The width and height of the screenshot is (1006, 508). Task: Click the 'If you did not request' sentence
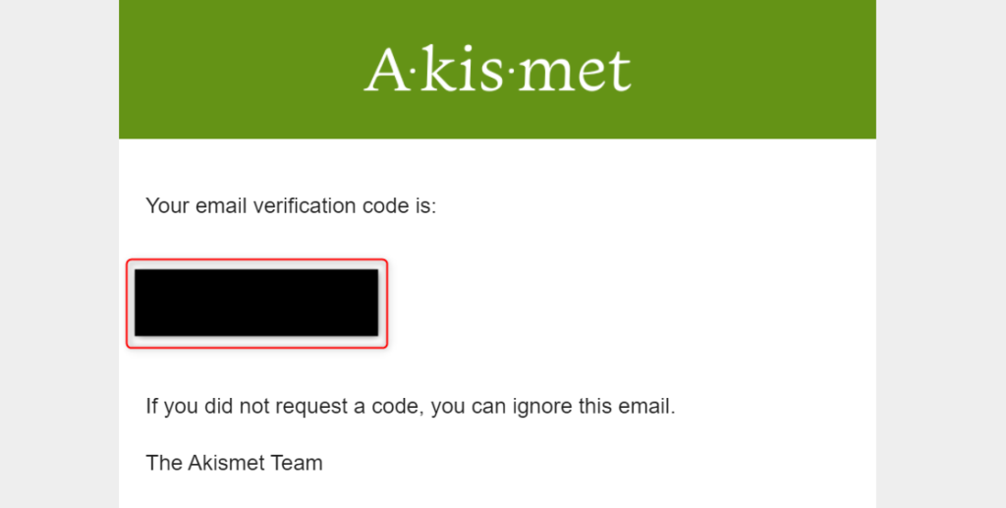tap(411, 407)
